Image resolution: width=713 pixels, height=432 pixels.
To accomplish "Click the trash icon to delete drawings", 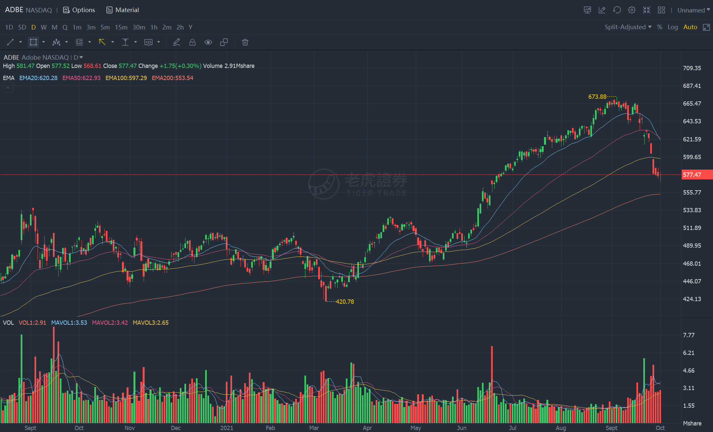I will point(245,42).
